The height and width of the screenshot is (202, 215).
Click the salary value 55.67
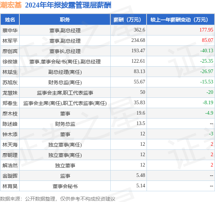139,82
